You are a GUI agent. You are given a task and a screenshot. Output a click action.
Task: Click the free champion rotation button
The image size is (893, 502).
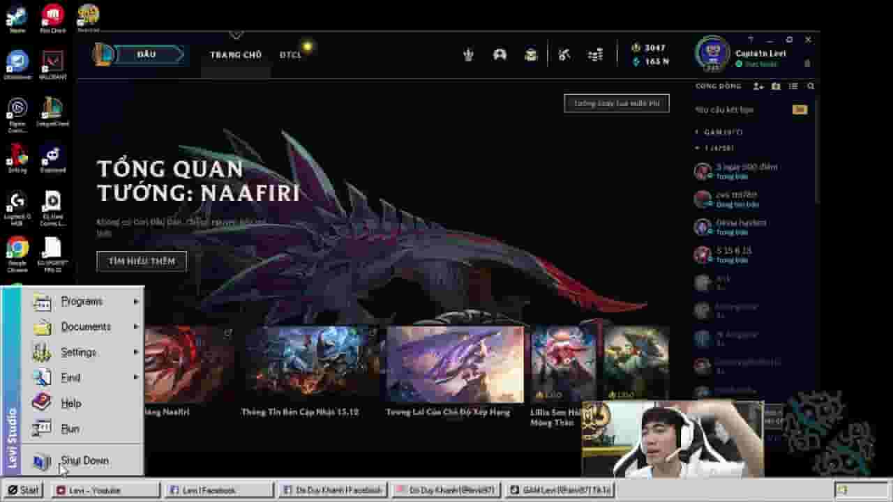pyautogui.click(x=617, y=103)
